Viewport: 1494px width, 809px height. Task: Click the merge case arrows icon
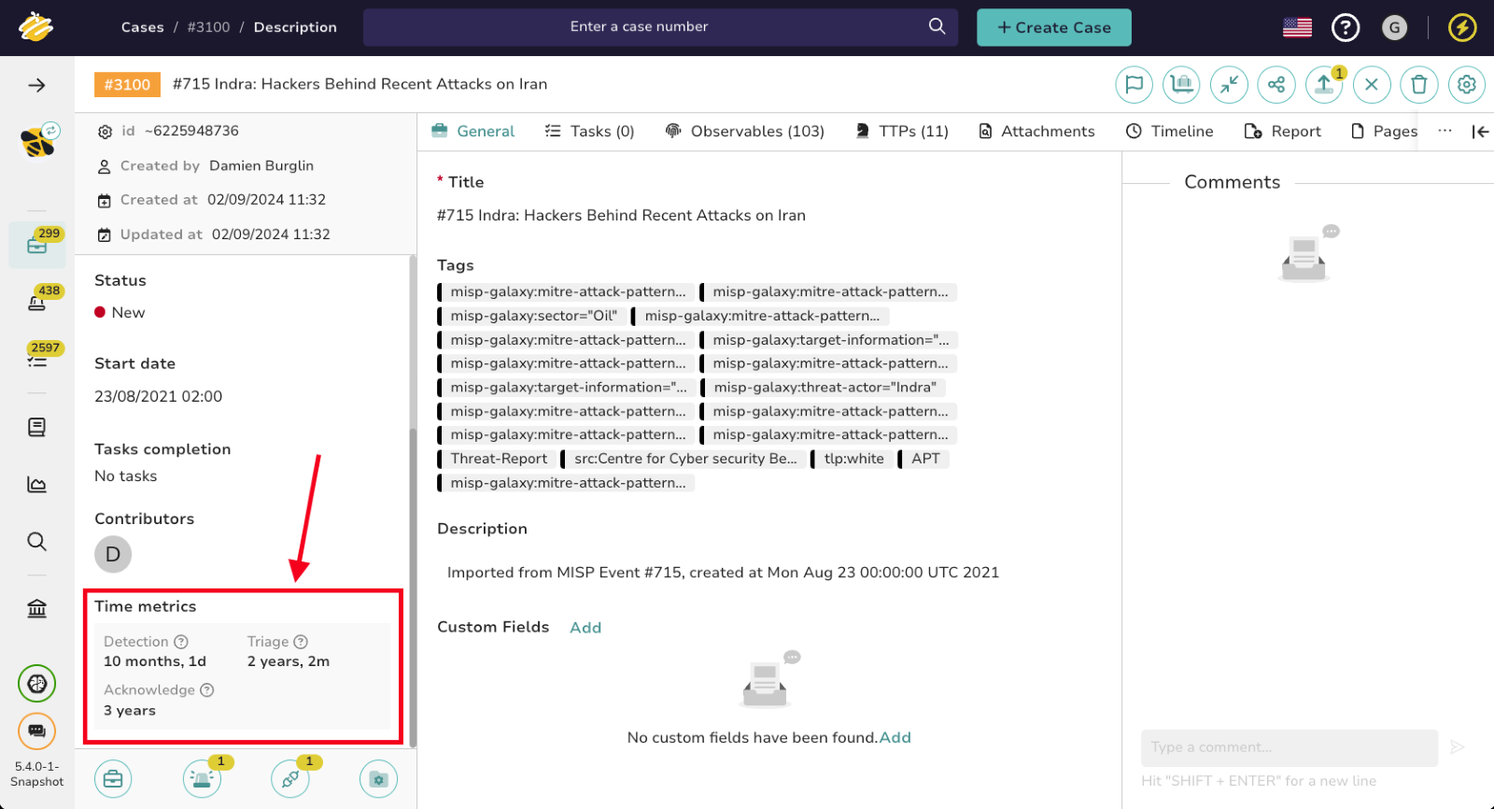(1229, 85)
